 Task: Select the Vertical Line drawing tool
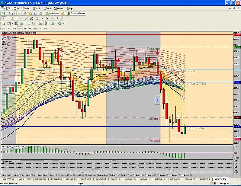point(16,18)
